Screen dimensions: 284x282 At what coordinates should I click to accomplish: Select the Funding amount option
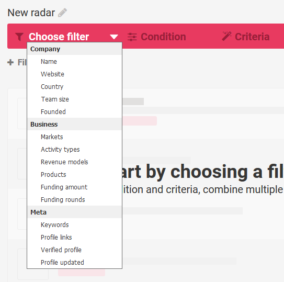[x=74, y=187]
